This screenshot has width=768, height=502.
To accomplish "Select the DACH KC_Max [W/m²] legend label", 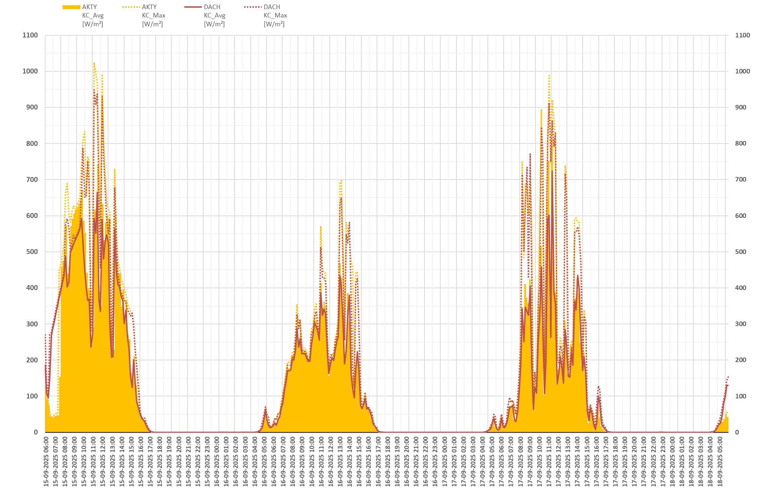I will [x=275, y=15].
